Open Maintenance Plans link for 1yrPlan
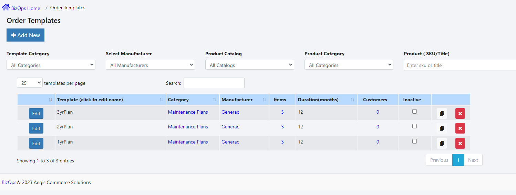This screenshot has height=195, width=516. [188, 142]
